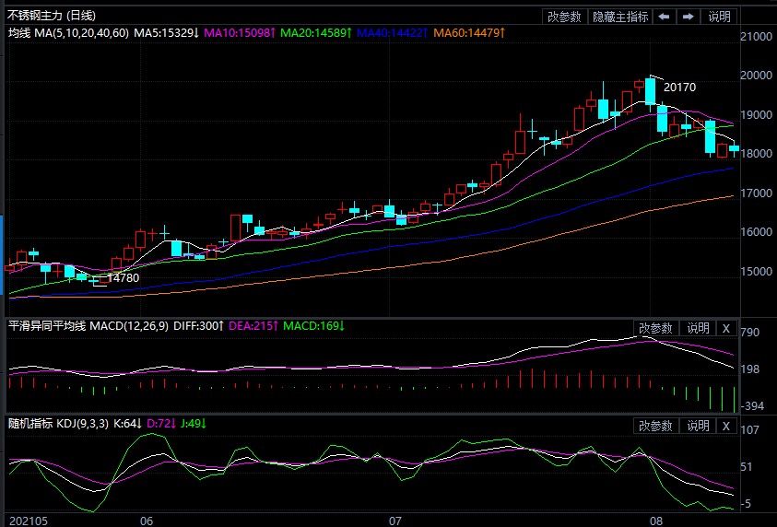The width and height of the screenshot is (777, 527).
Task: Open 改参数 in the MACD panel
Action: click(x=655, y=328)
